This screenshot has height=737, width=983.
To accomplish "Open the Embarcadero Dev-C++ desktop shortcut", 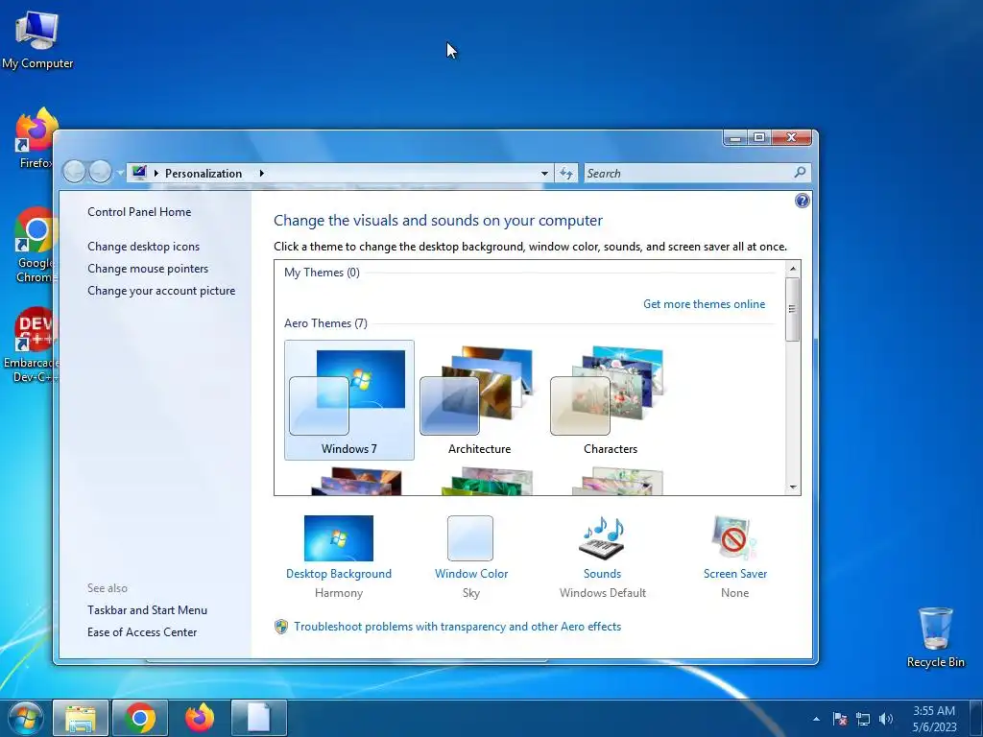I will click(x=32, y=345).
